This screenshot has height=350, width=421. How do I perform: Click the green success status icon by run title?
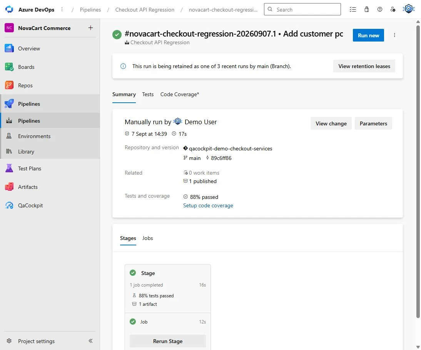pyautogui.click(x=117, y=35)
